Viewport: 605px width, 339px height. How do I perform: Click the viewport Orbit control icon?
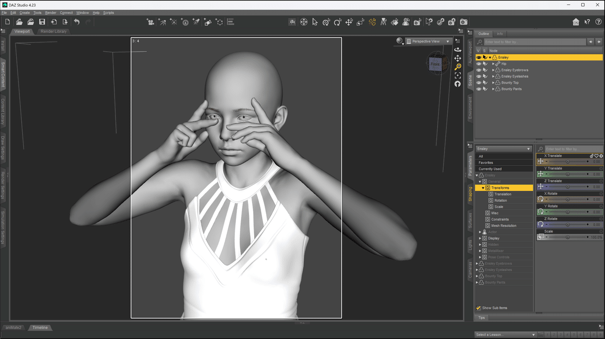pos(458,50)
